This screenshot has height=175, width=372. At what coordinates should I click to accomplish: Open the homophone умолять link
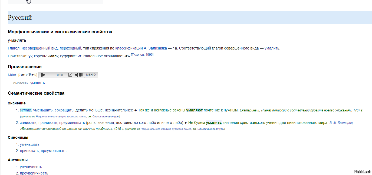[x=38, y=83]
